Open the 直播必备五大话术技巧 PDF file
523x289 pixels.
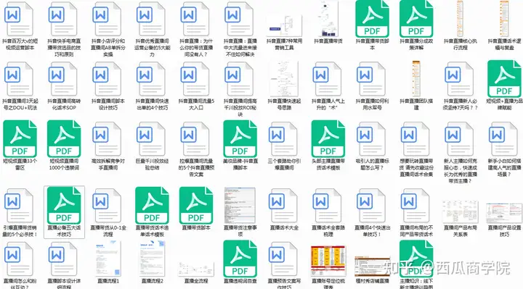pyautogui.click(x=64, y=205)
